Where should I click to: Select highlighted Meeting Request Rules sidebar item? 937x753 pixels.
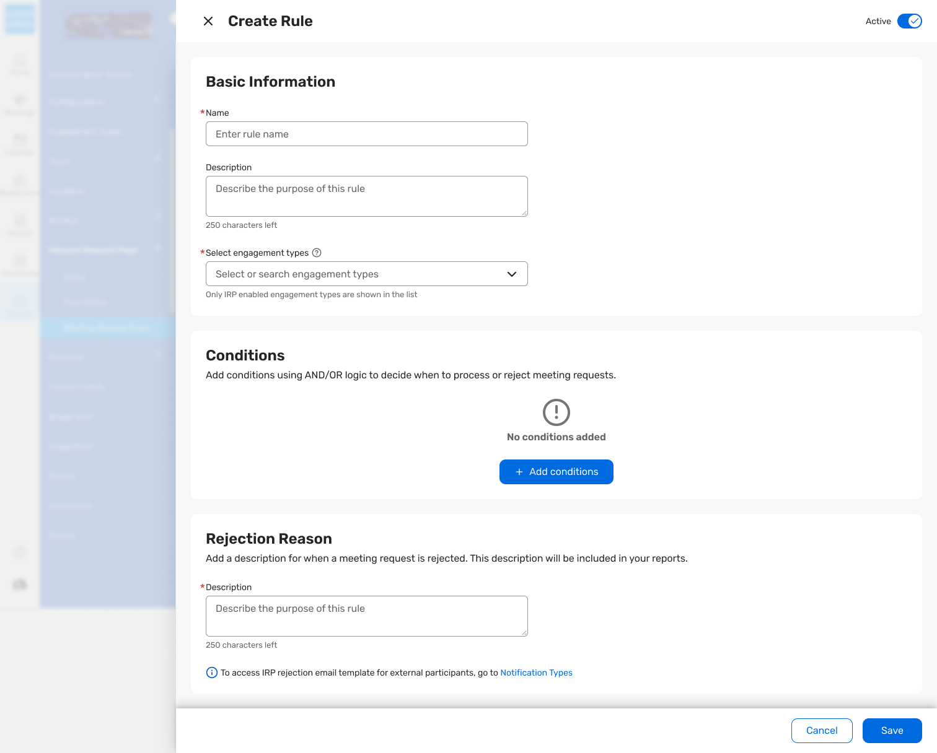tap(107, 328)
